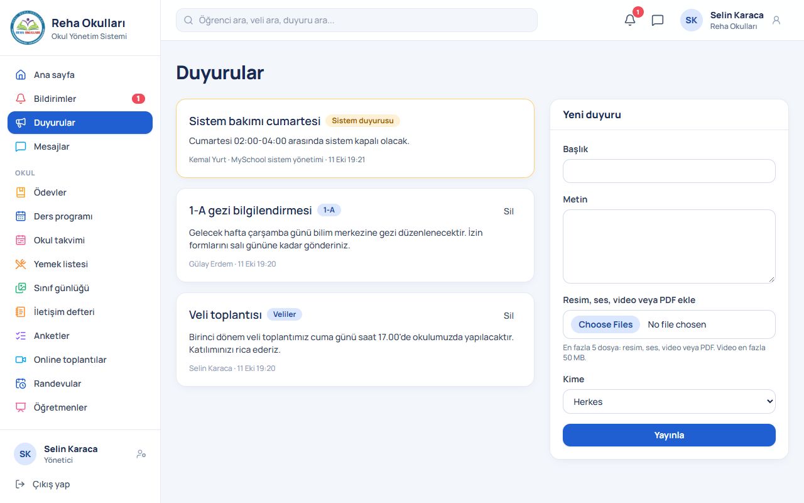
Task: Click the Veliler audience tag
Action: click(285, 314)
